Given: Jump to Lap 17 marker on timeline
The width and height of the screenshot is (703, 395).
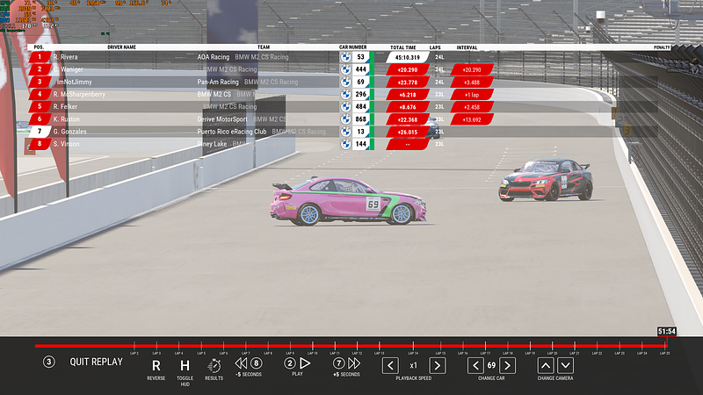Looking at the screenshot, I should [x=485, y=346].
